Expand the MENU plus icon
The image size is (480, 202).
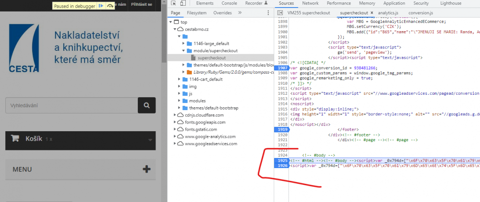(147, 169)
